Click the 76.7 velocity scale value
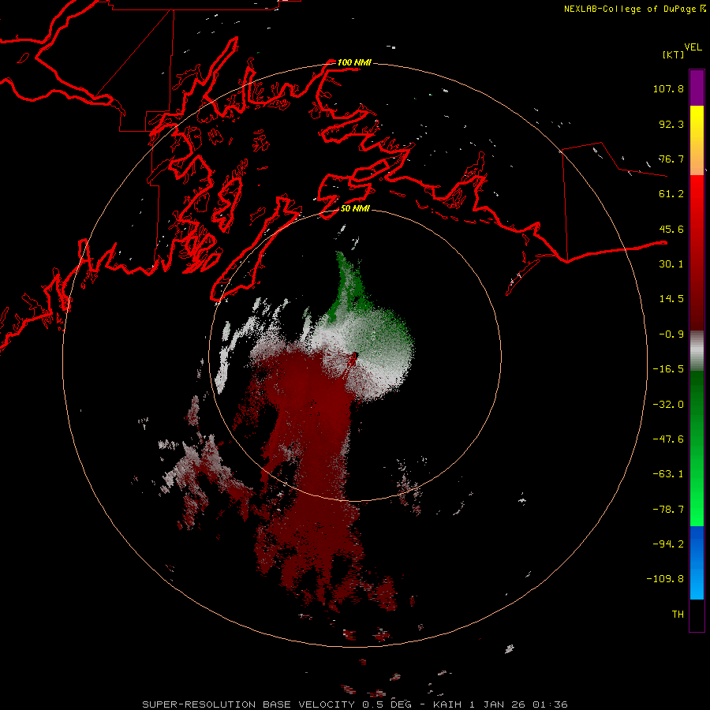 click(671, 159)
